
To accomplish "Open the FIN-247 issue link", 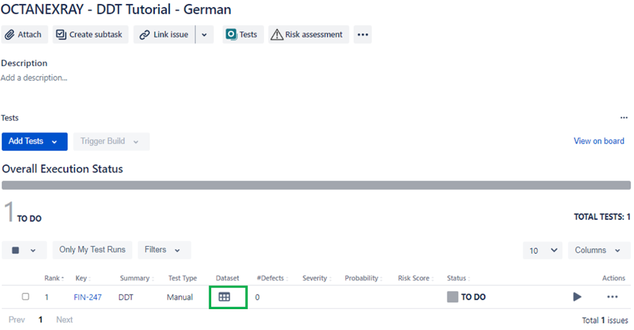I will coord(88,297).
